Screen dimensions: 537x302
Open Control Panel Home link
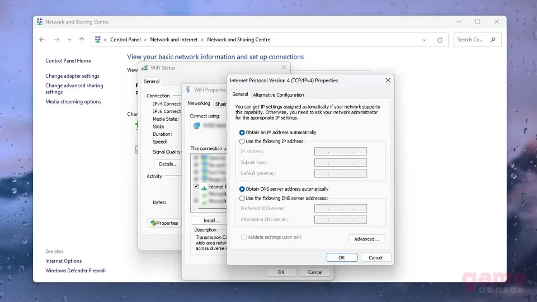[x=68, y=60]
